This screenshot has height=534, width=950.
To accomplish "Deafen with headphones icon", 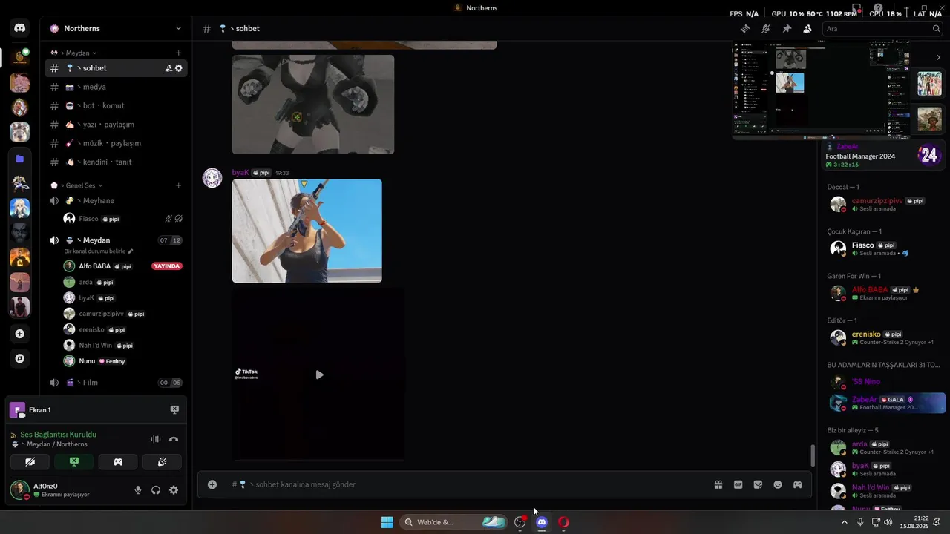I will [x=156, y=490].
